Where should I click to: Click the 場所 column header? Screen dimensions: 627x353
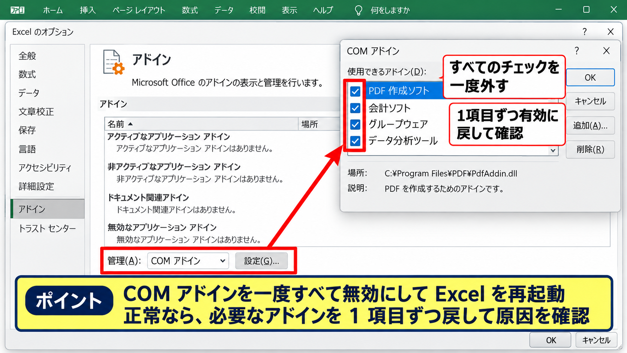[310, 124]
